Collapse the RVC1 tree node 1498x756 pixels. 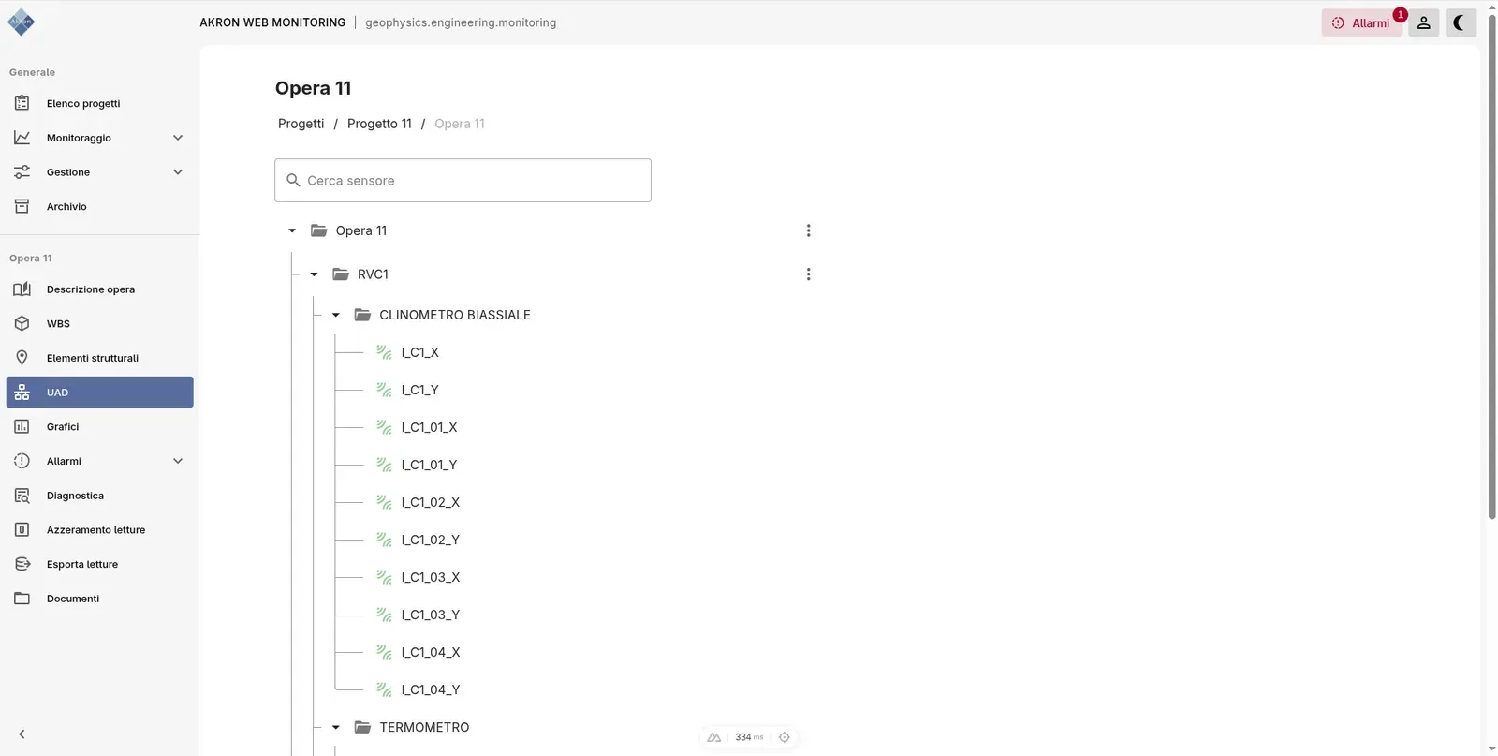tap(314, 274)
